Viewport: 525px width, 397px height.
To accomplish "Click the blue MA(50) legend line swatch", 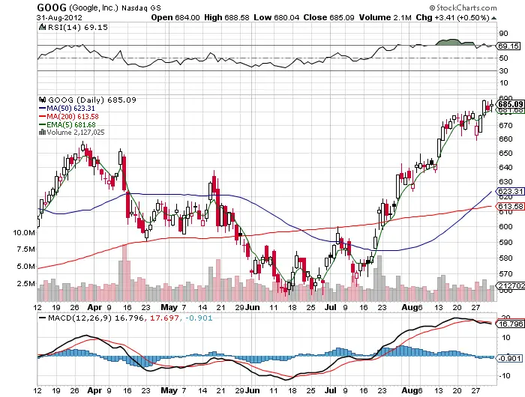I will coord(42,109).
